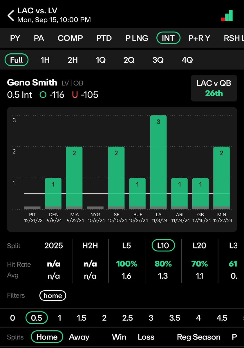Choose the 4Q period filter

pos(187,60)
